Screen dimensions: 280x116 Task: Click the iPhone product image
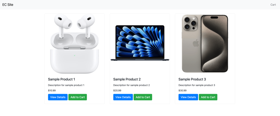pyautogui.click(x=205, y=44)
